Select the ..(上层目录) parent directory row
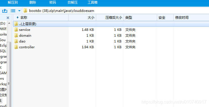 coord(111,24)
